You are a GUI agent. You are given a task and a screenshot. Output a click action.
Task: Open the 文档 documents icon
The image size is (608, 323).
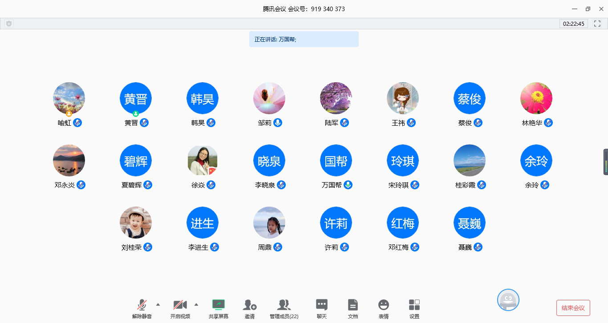(x=353, y=305)
